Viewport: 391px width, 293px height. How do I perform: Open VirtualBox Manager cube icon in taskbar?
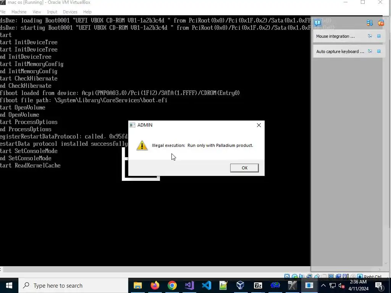point(241,285)
